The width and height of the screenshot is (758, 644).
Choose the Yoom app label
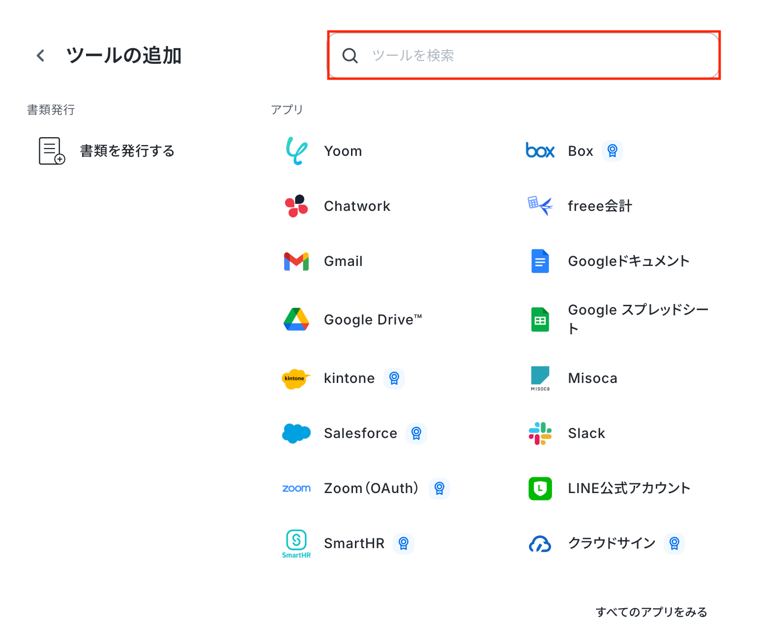(x=343, y=151)
